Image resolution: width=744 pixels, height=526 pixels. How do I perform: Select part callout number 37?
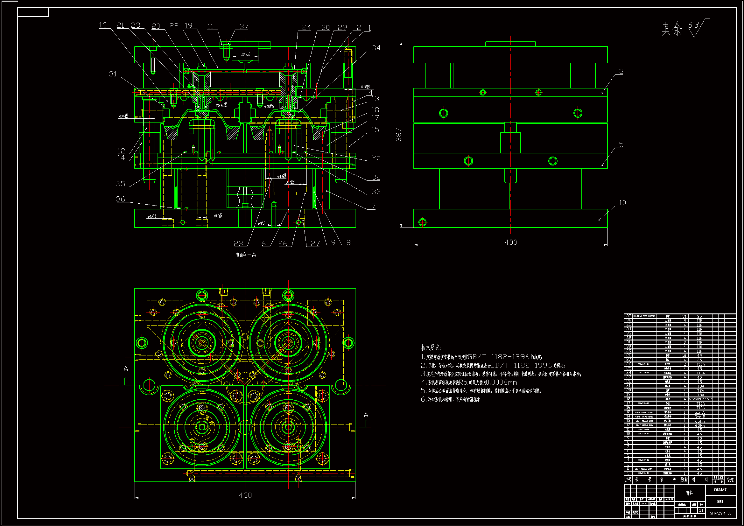tap(244, 27)
